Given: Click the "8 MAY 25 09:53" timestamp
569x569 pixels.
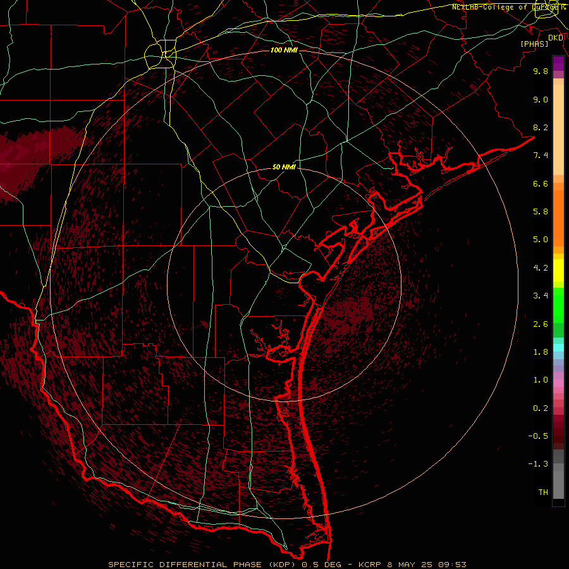Looking at the screenshot, I should click(427, 565).
